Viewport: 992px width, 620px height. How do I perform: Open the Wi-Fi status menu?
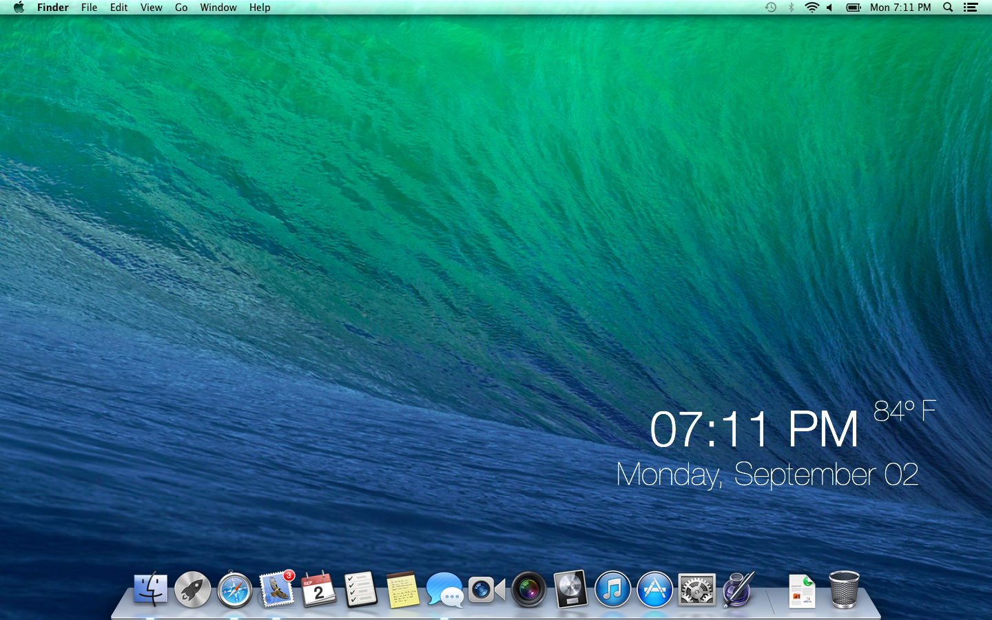pos(812,8)
